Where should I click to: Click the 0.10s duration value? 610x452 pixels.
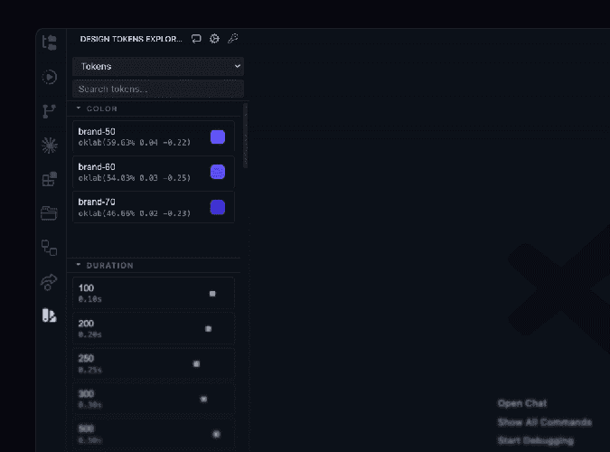coord(89,299)
